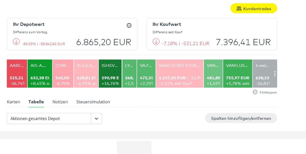Select the VANG.US position tile
This screenshot has width=306, height=154.
pos(237,73)
